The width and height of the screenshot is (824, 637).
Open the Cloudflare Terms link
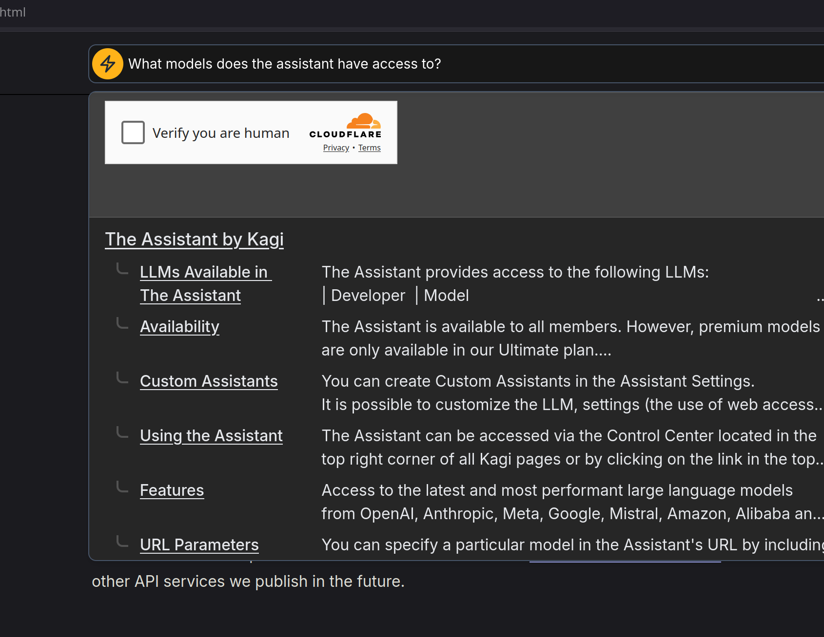[x=369, y=148]
